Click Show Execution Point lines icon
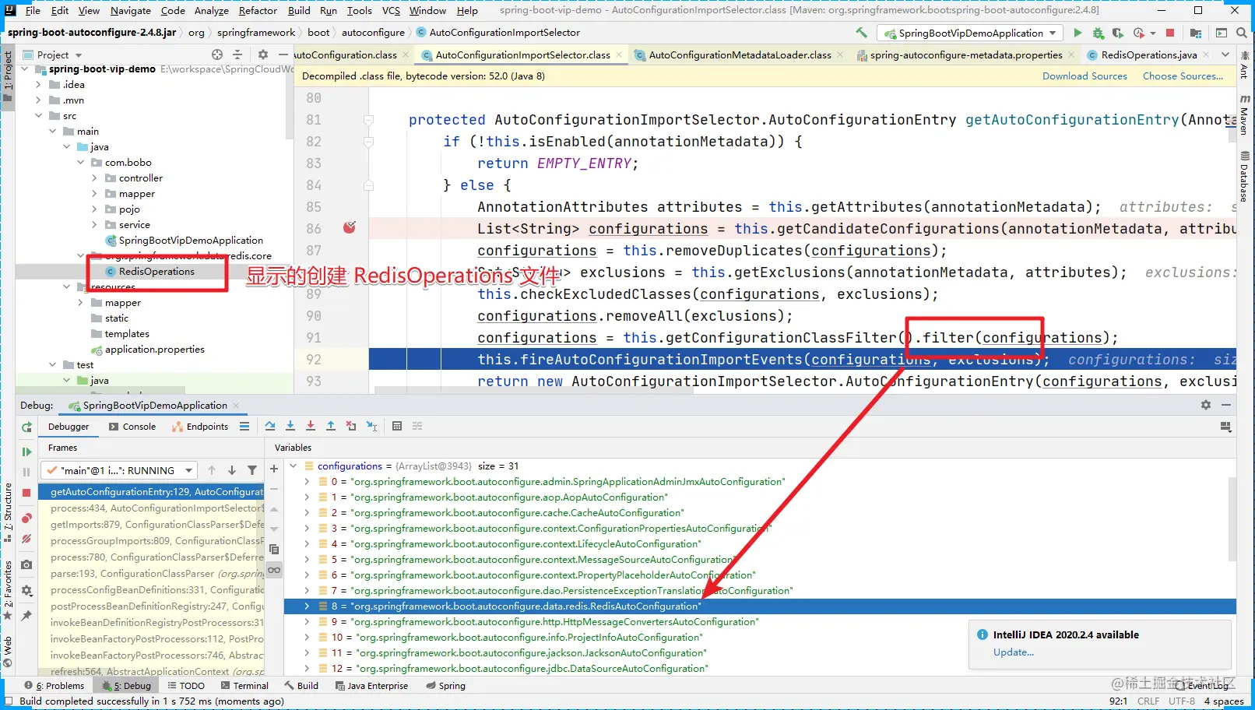The width and height of the screenshot is (1255, 710). click(x=244, y=426)
